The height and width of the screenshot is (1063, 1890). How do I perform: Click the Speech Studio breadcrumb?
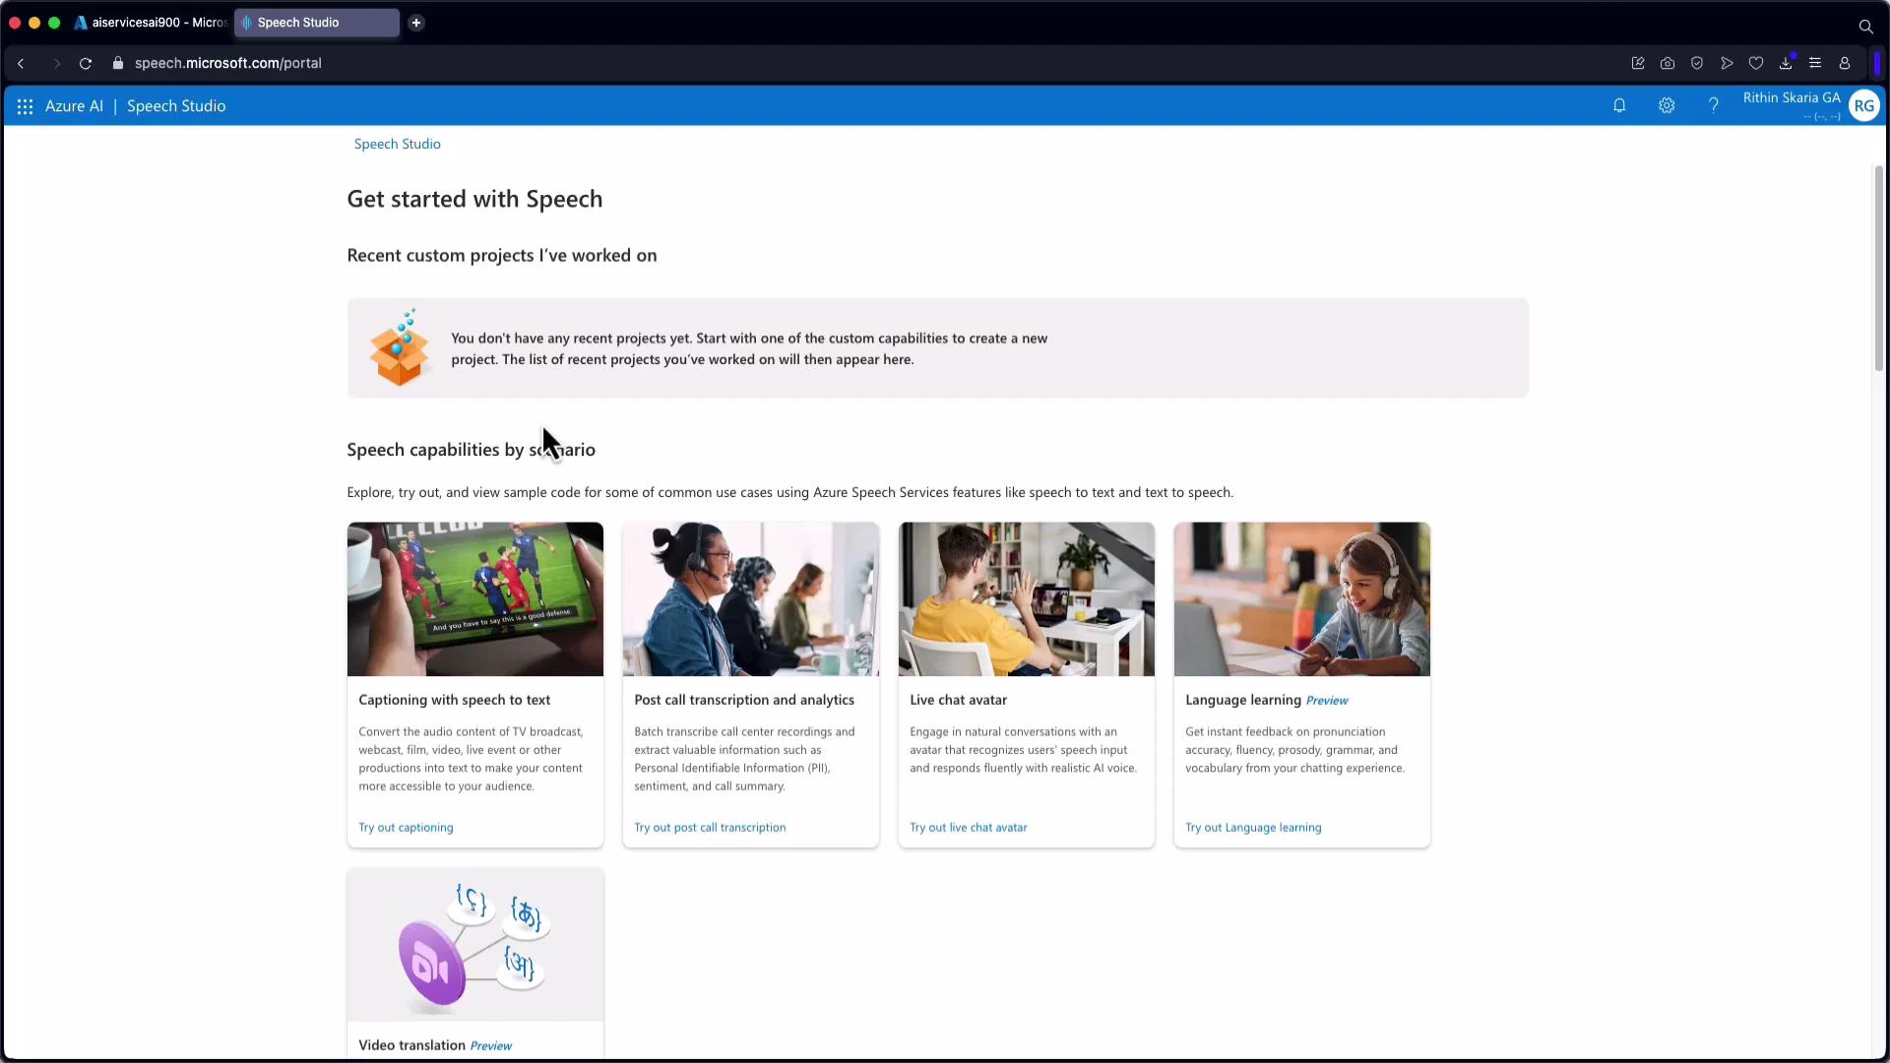(x=397, y=144)
